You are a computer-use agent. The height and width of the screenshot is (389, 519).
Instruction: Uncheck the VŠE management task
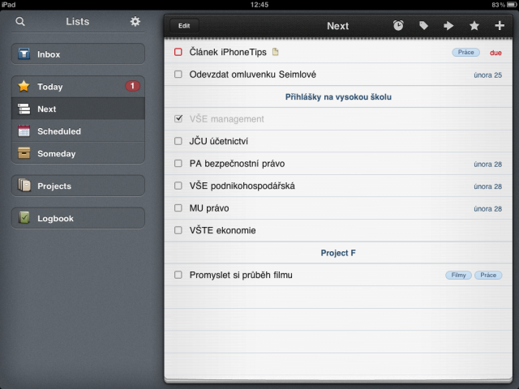pyautogui.click(x=178, y=118)
